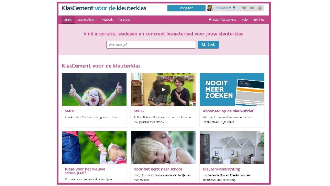Expand the Erik Devlies user dropdown
The image size is (330, 186).
234,8
